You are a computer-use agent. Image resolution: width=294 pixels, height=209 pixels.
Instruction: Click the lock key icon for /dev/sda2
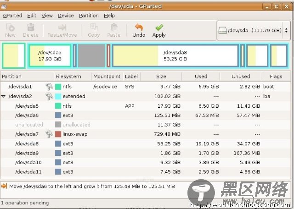49,96
